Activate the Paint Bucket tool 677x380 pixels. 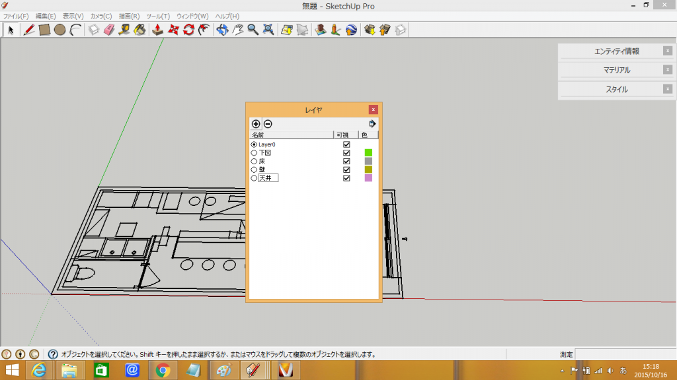click(139, 30)
